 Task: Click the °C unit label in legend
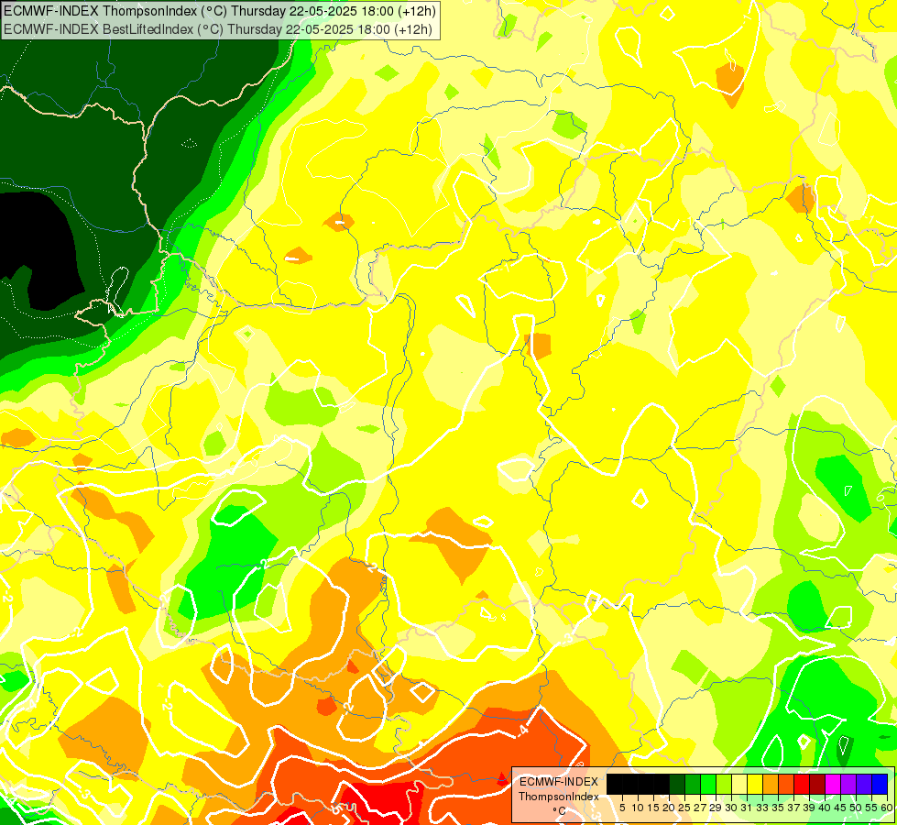pos(560,810)
